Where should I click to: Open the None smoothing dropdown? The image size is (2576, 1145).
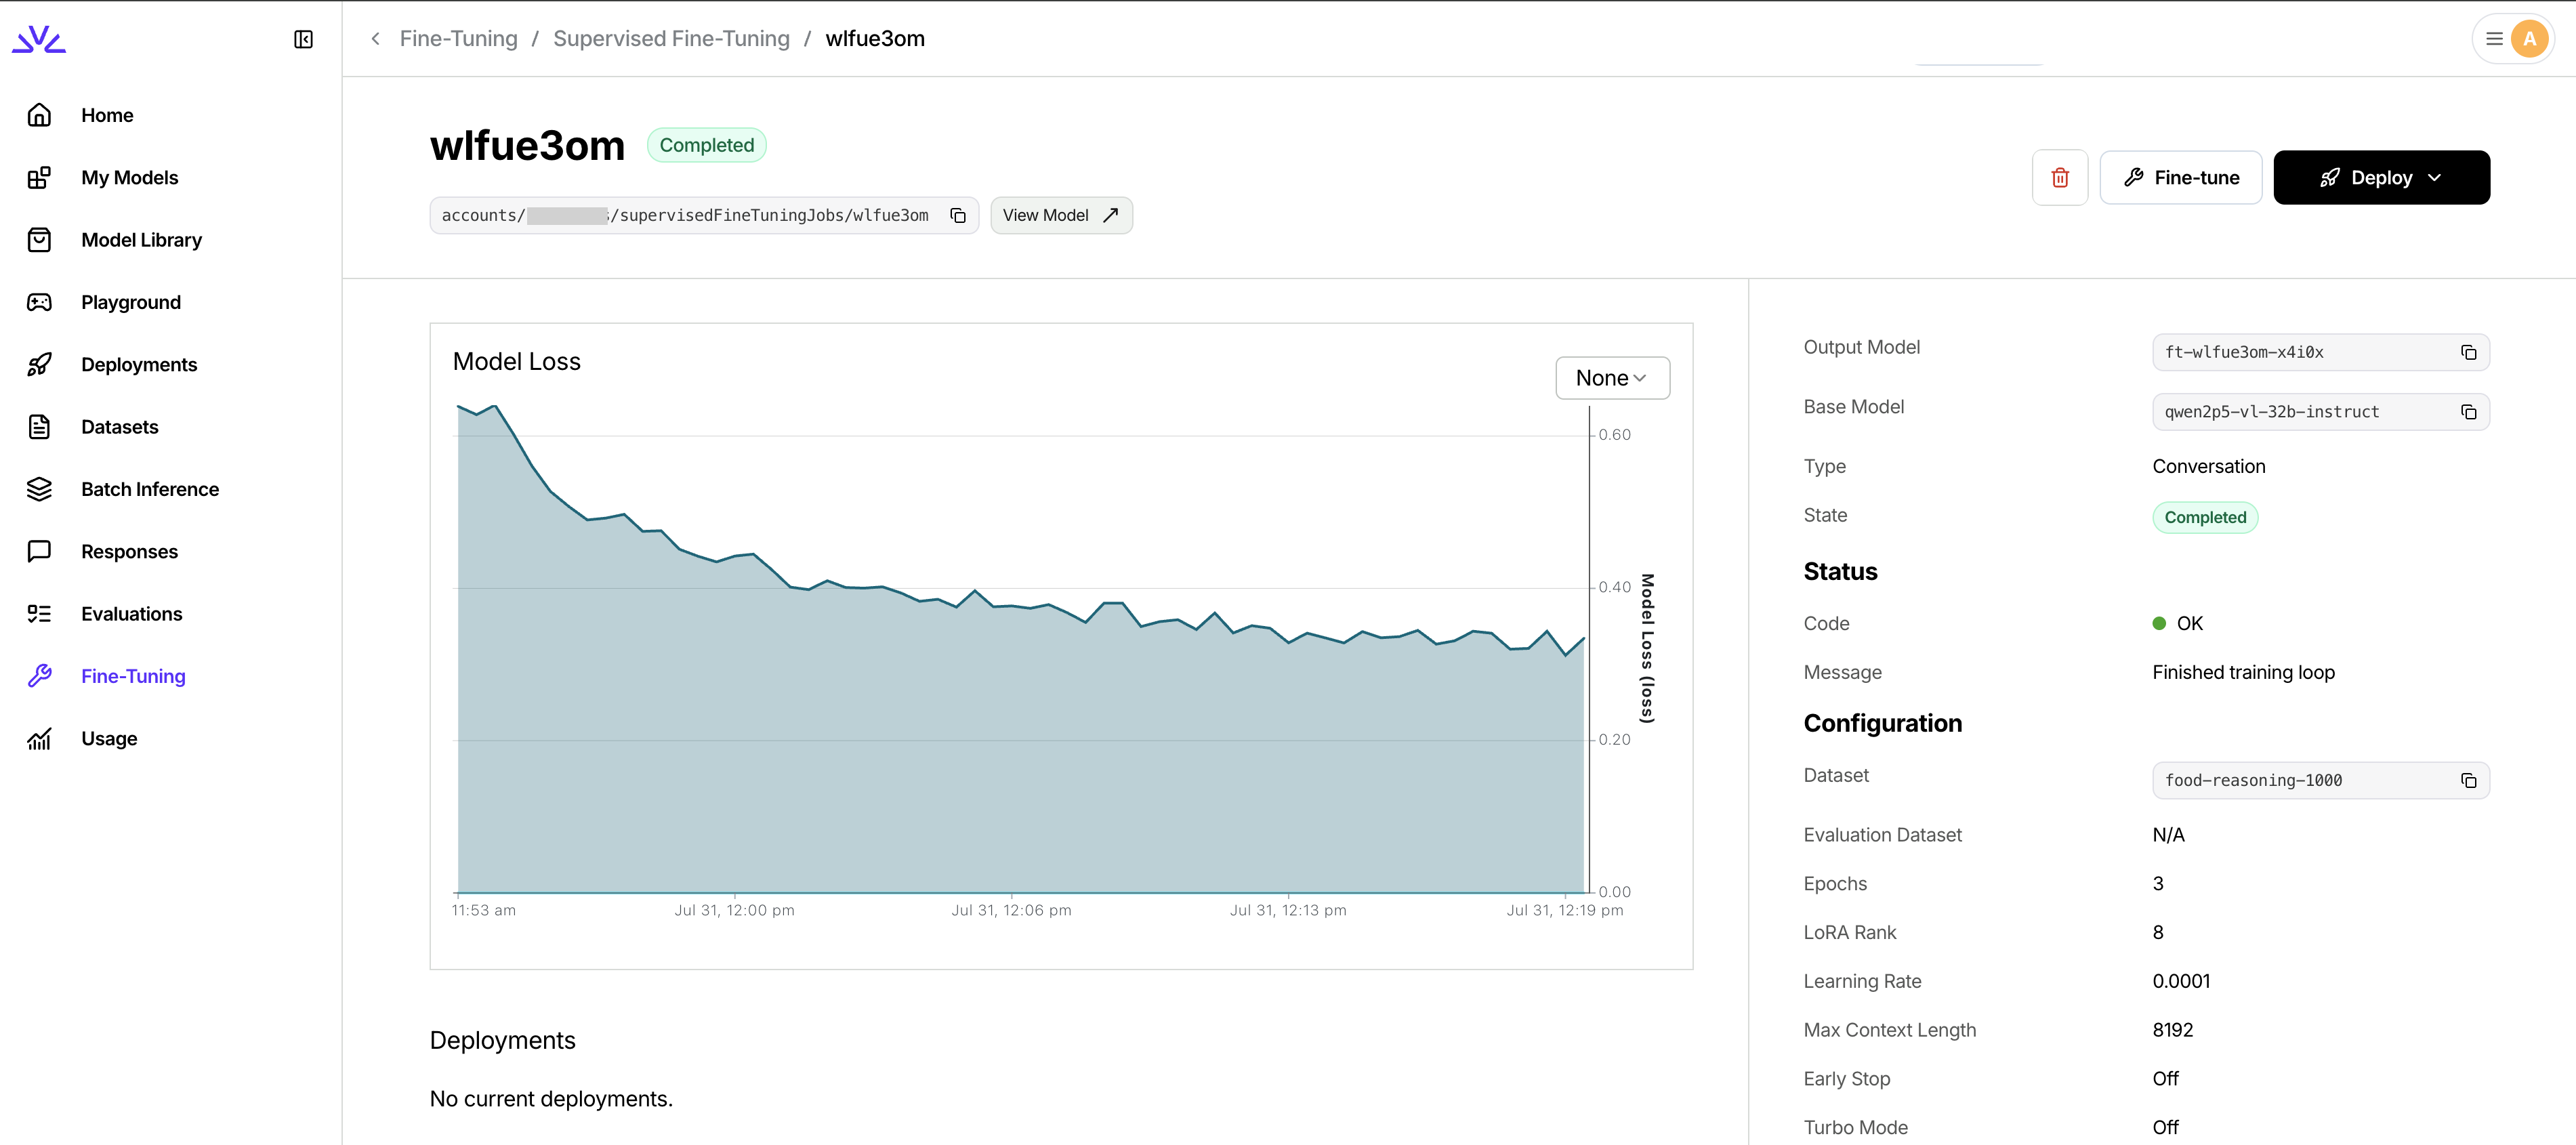1611,378
